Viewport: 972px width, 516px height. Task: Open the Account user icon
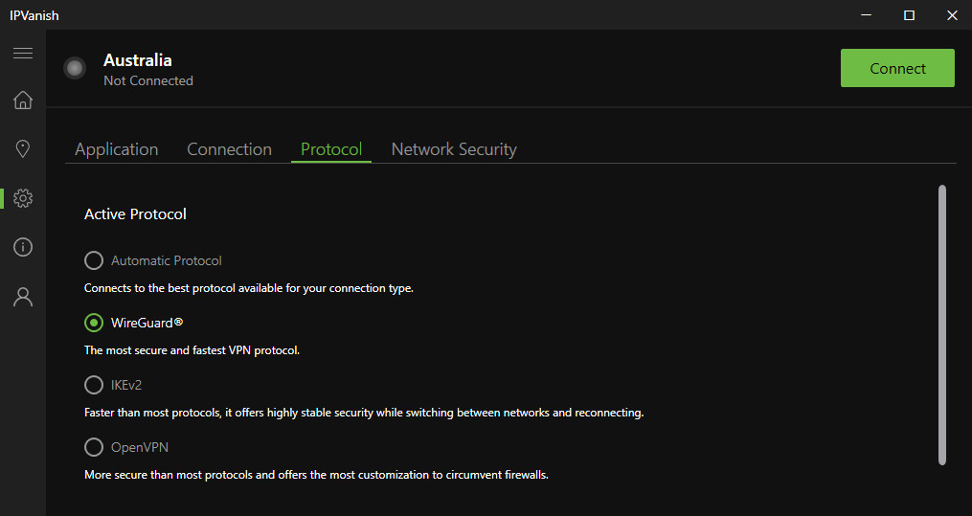pyautogui.click(x=23, y=297)
